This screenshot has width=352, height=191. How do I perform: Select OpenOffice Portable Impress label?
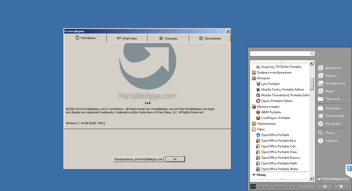tap(281, 158)
